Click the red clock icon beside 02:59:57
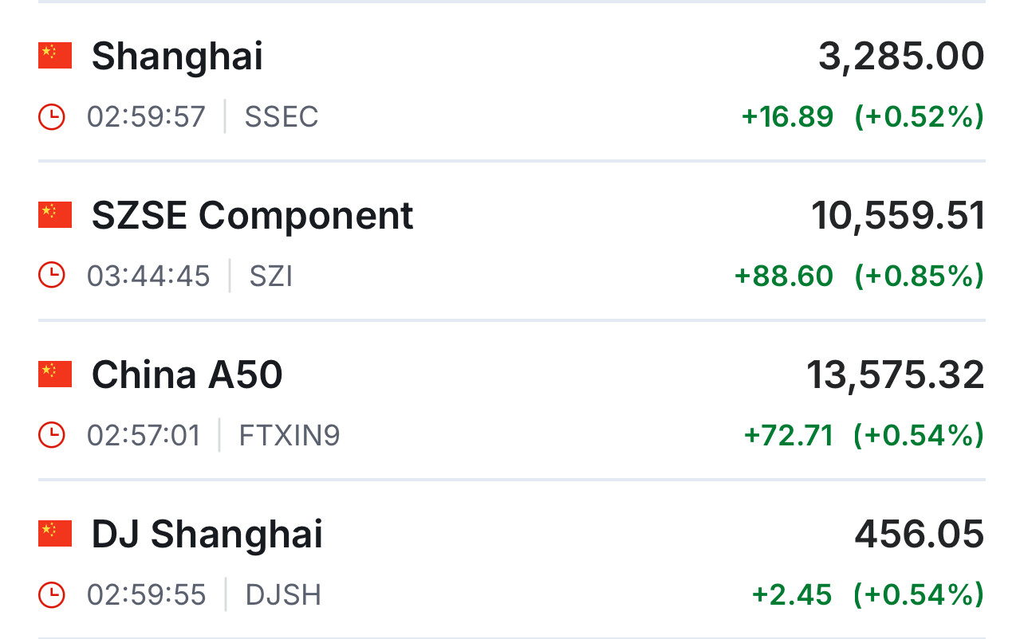The height and width of the screenshot is (639, 1024). (x=52, y=117)
